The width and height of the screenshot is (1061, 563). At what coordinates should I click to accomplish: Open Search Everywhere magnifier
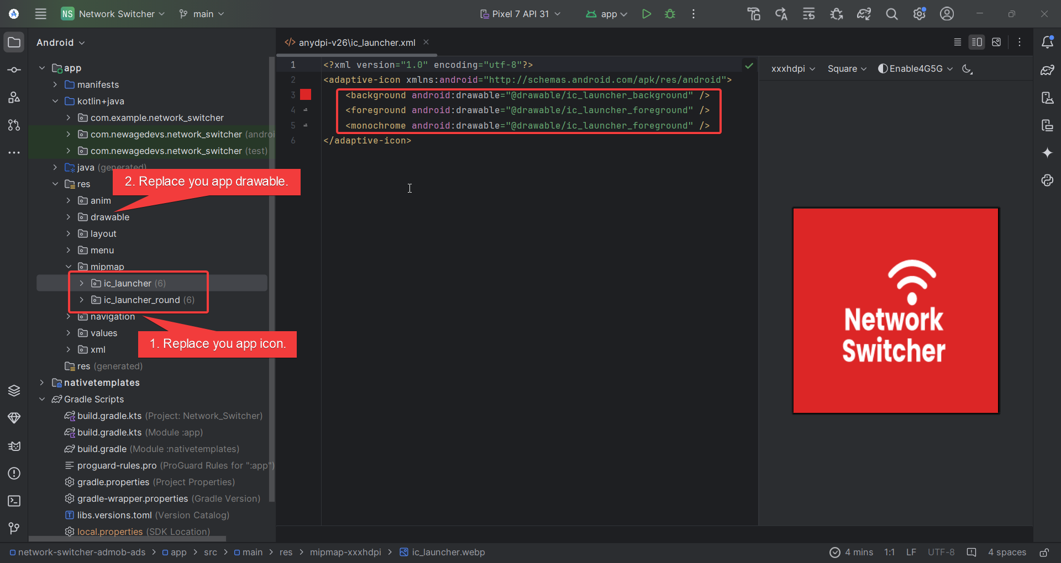892,14
